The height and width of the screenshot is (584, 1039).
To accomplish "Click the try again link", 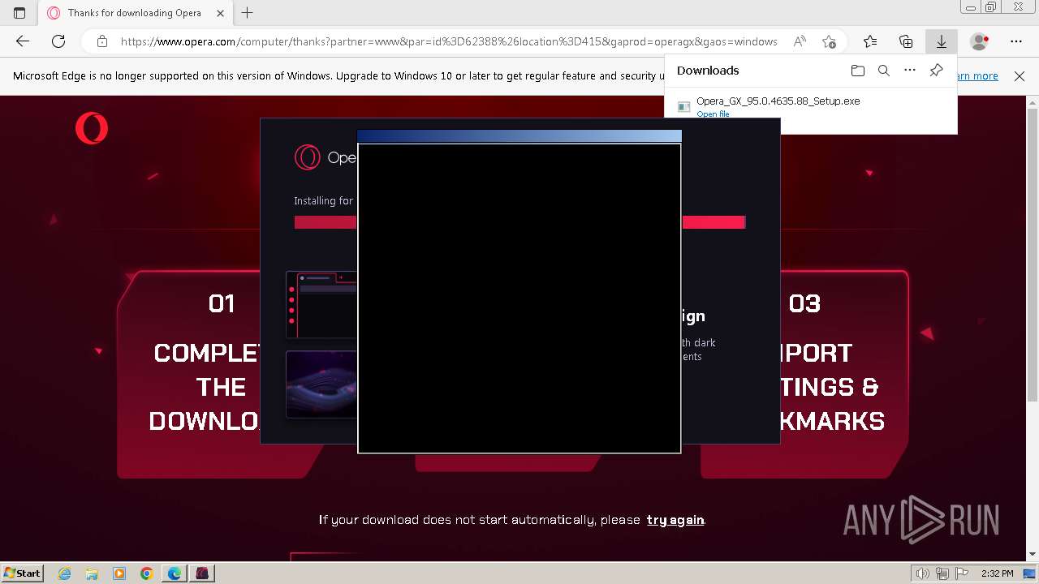I will coord(675,520).
